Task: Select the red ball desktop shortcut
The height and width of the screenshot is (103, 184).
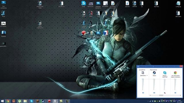Action: pyautogui.click(x=84, y=34)
